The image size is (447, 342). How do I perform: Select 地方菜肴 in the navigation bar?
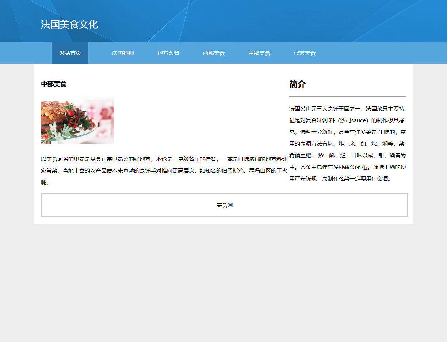(x=168, y=53)
